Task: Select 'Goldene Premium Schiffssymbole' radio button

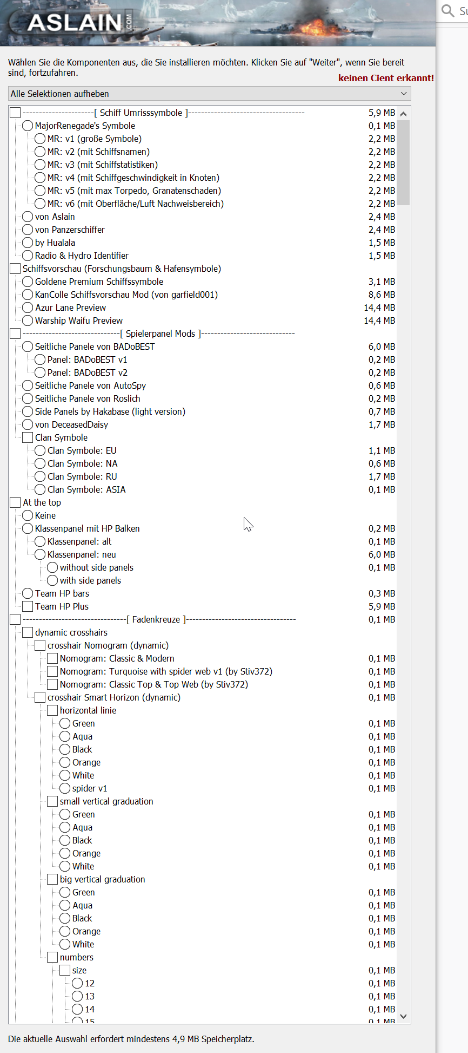Action: pyautogui.click(x=28, y=282)
